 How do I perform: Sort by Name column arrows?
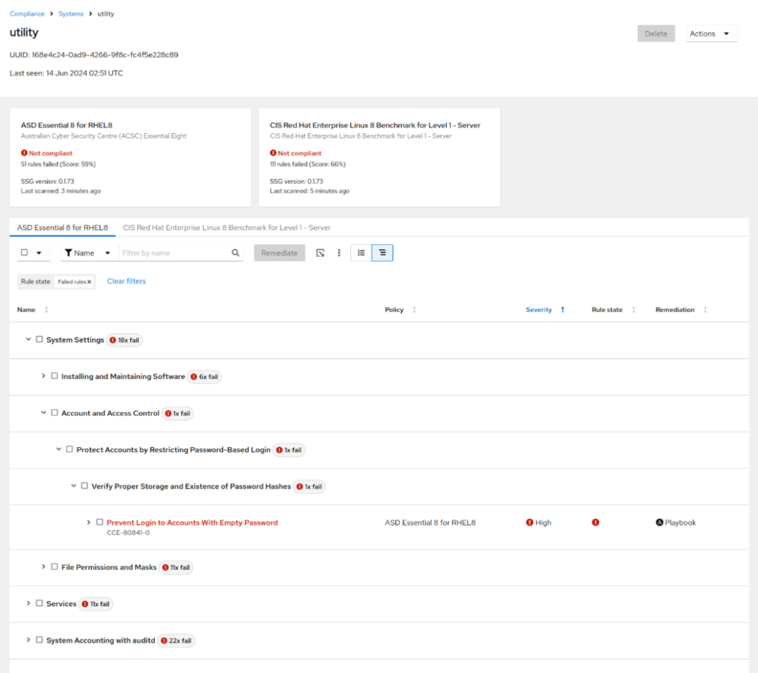coord(47,310)
